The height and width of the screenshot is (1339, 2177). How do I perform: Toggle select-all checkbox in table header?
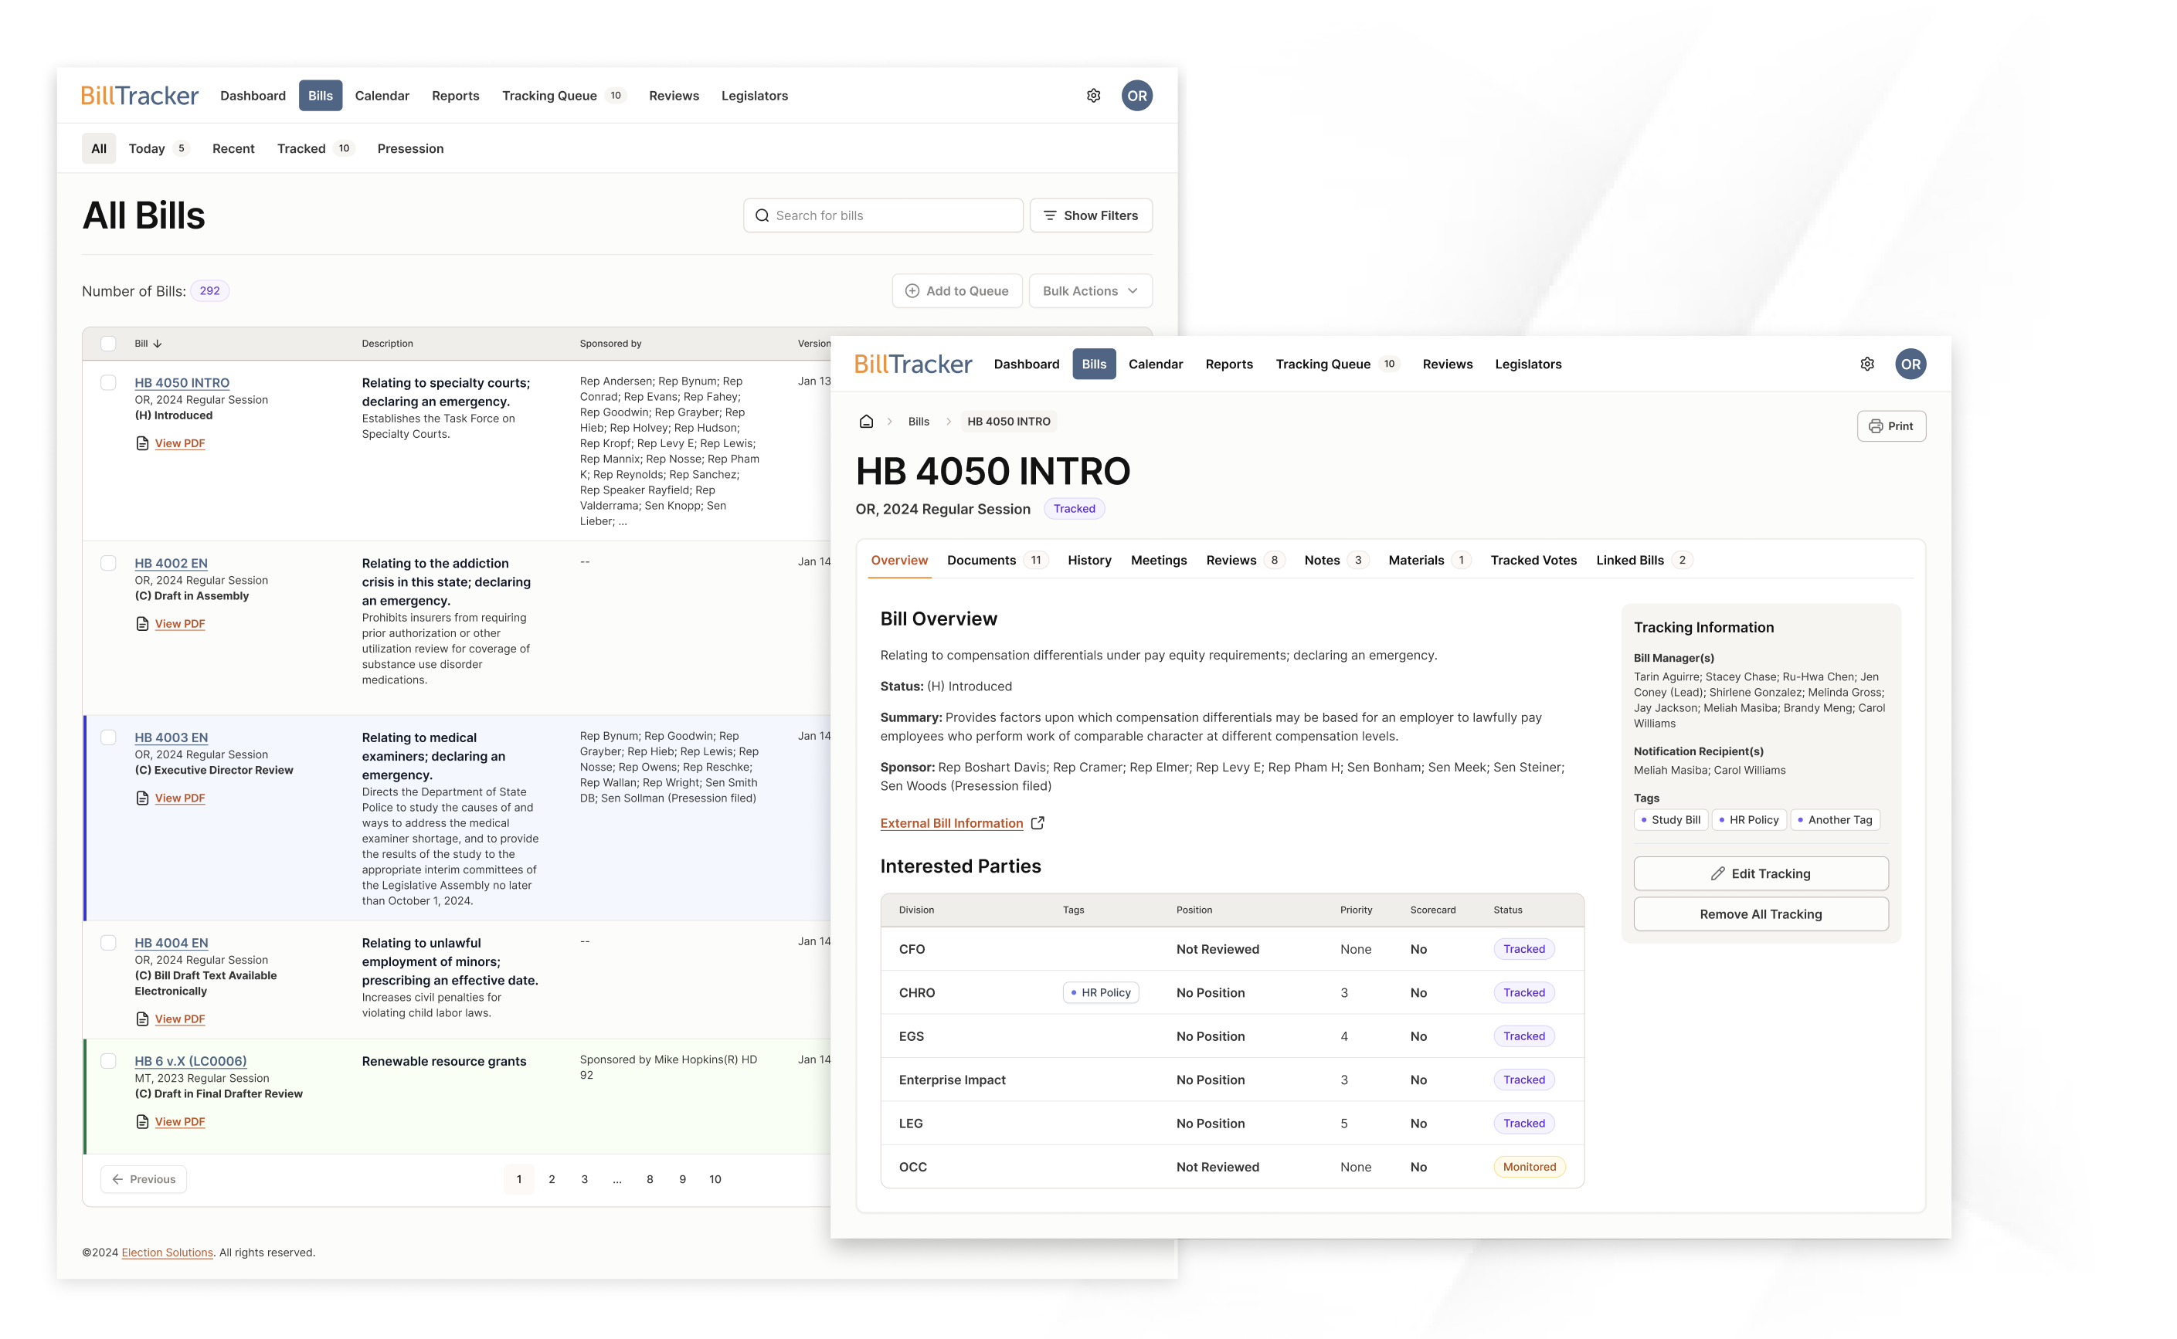pyautogui.click(x=108, y=344)
